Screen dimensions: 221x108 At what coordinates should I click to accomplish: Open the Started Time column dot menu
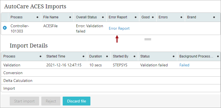83,56
